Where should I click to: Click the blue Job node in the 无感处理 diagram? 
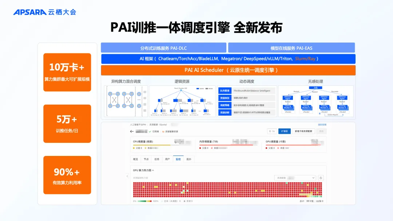tap(315, 88)
